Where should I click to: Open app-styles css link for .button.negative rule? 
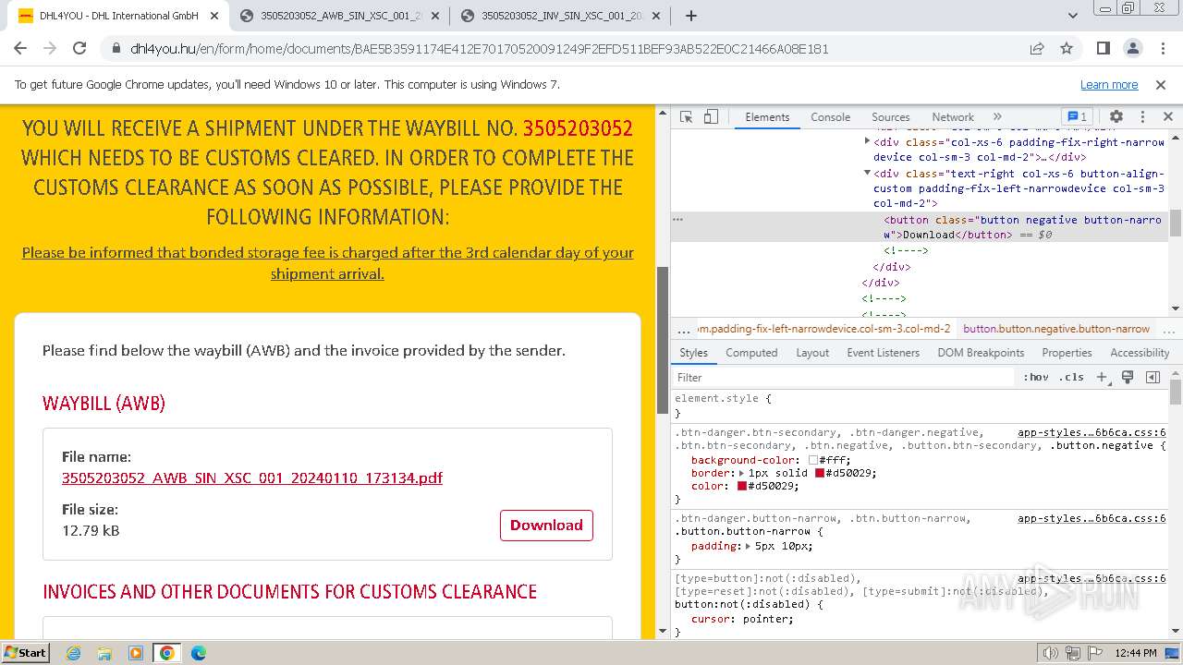1092,432
